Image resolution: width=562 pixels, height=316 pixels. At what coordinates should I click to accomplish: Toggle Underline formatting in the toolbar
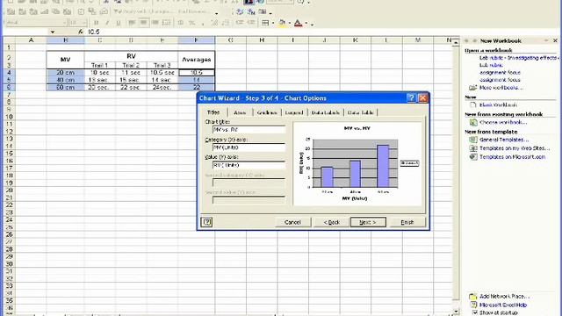119,23
